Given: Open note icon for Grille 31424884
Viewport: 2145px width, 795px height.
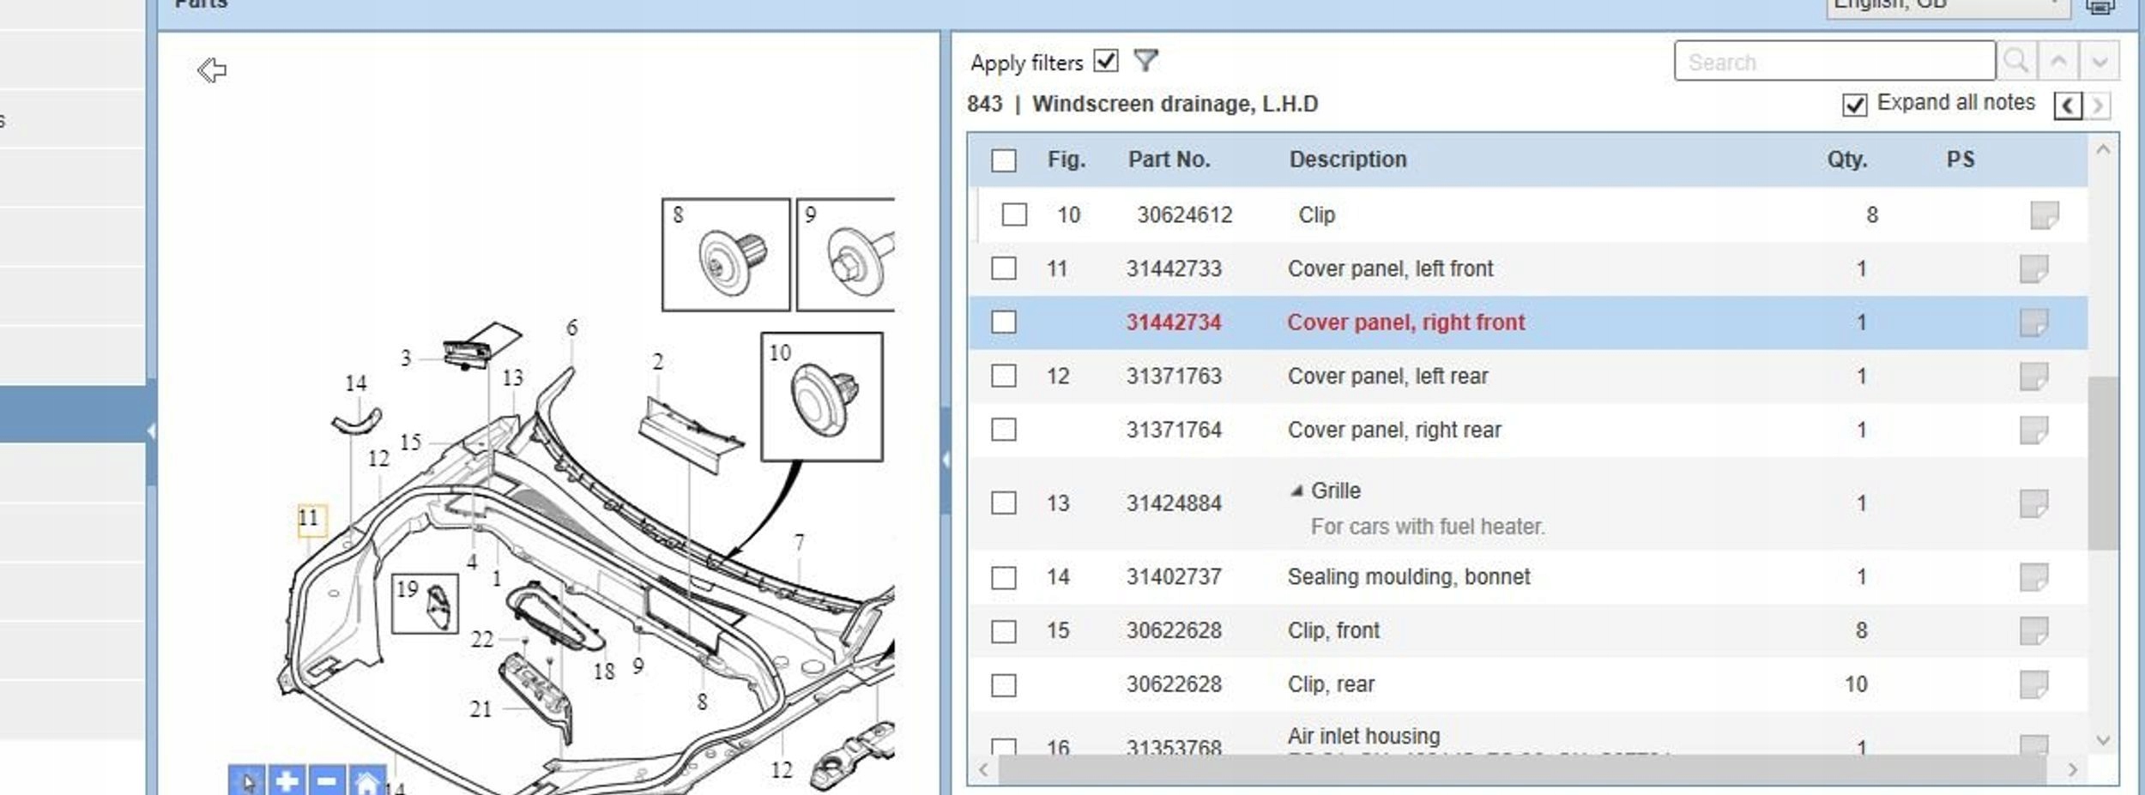Looking at the screenshot, I should pyautogui.click(x=2034, y=503).
